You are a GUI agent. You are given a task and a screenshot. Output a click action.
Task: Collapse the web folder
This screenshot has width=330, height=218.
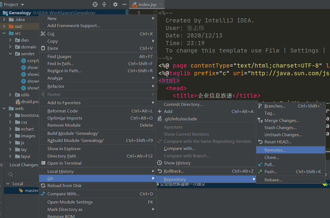(4, 108)
